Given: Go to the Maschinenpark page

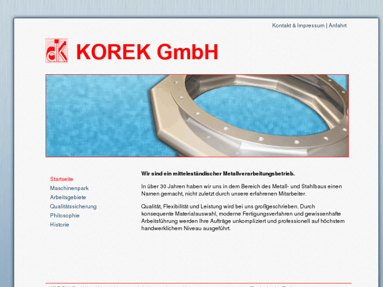Looking at the screenshot, I should [70, 188].
